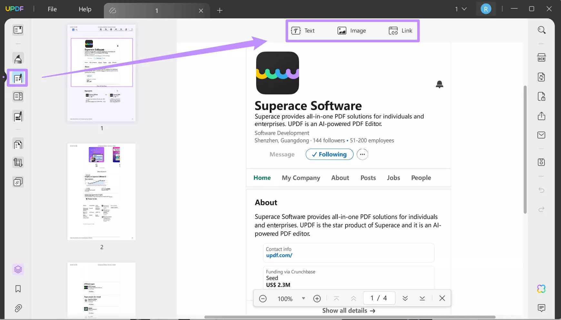The image size is (561, 320).
Task: Add Link in edit toolbar
Action: coord(400,31)
